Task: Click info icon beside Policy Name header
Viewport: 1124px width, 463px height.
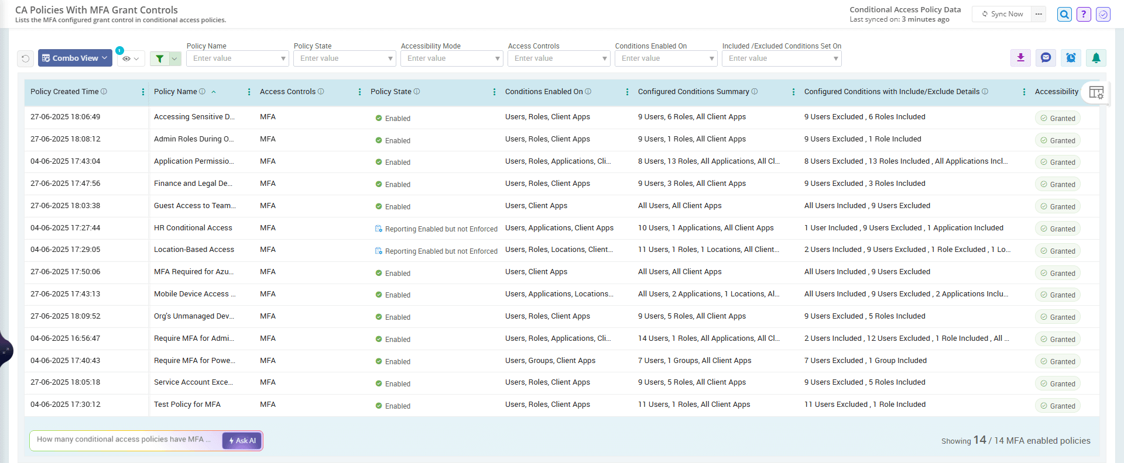Action: (203, 91)
